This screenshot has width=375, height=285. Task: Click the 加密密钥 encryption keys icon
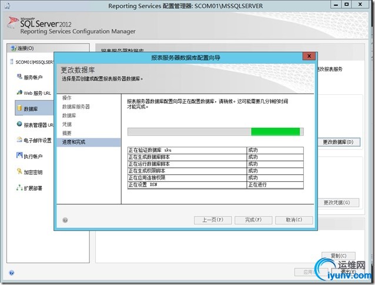(x=19, y=171)
